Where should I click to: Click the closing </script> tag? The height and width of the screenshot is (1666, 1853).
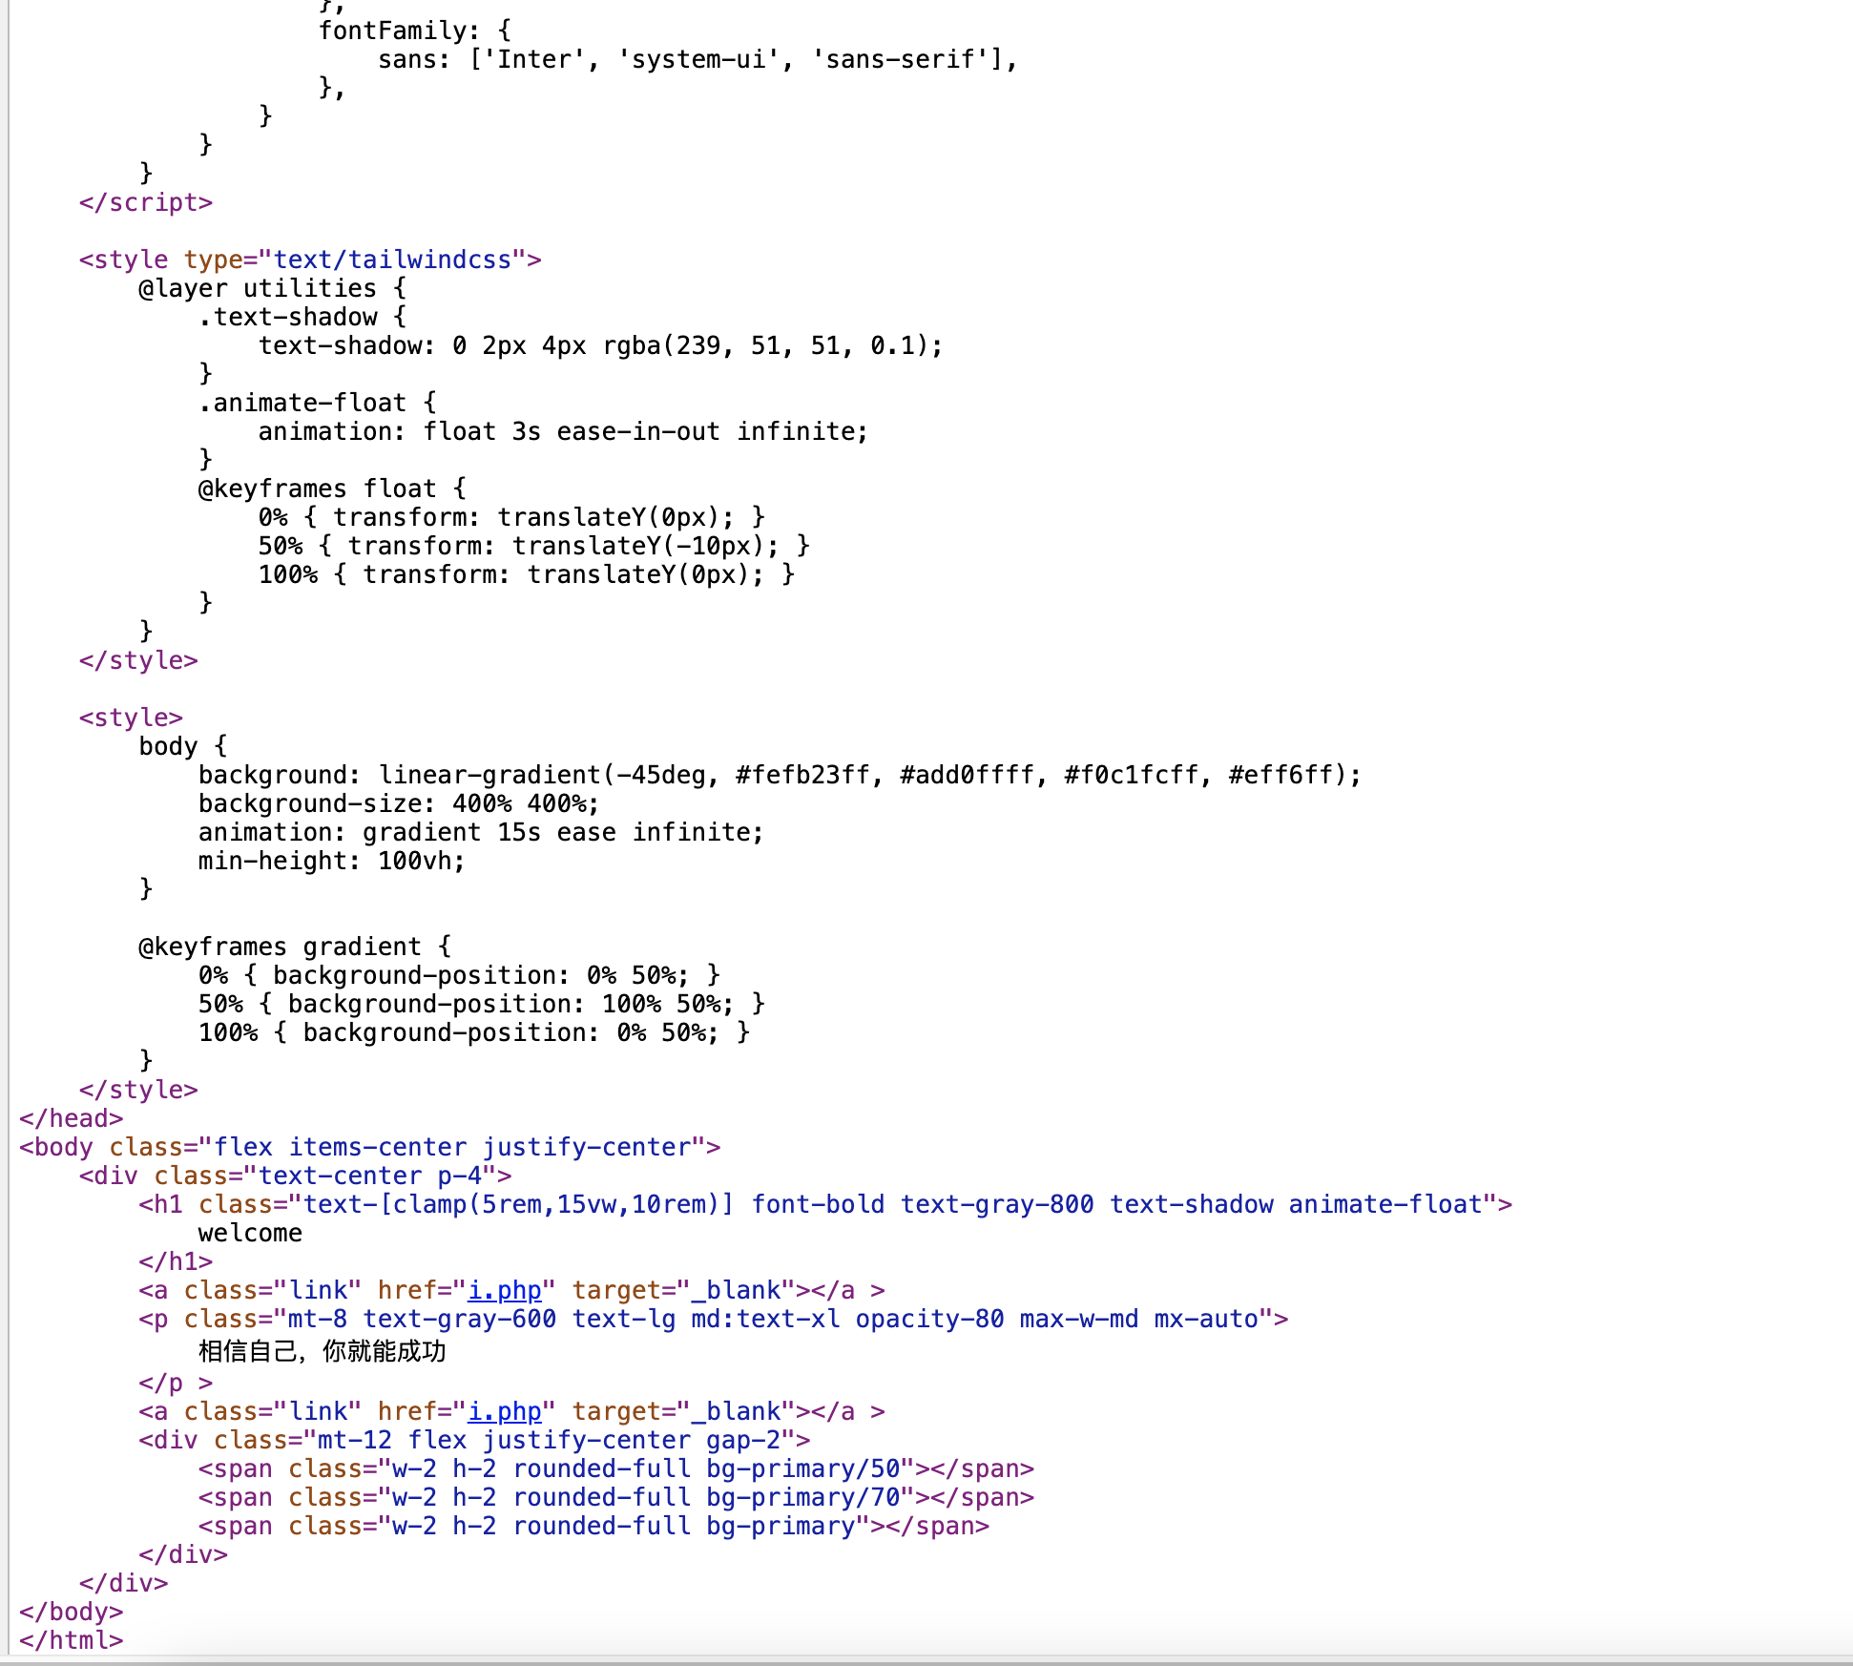click(145, 202)
